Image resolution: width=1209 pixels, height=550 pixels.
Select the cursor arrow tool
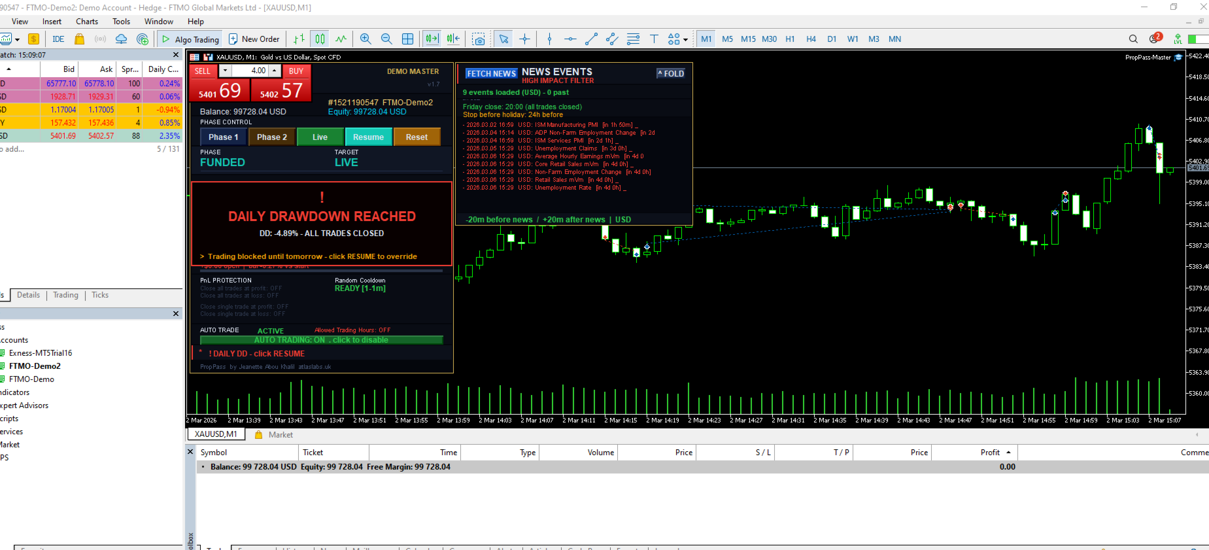503,39
